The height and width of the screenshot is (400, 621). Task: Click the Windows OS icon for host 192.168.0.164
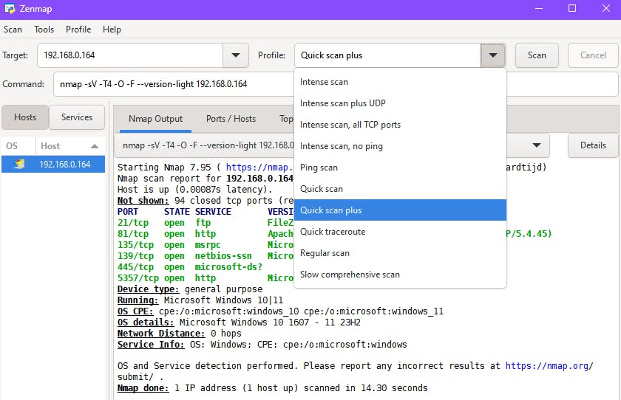pyautogui.click(x=18, y=164)
